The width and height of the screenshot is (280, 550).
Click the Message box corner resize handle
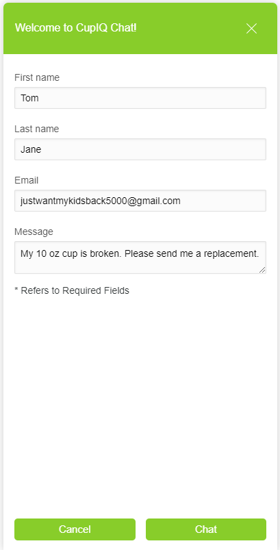tap(262, 269)
